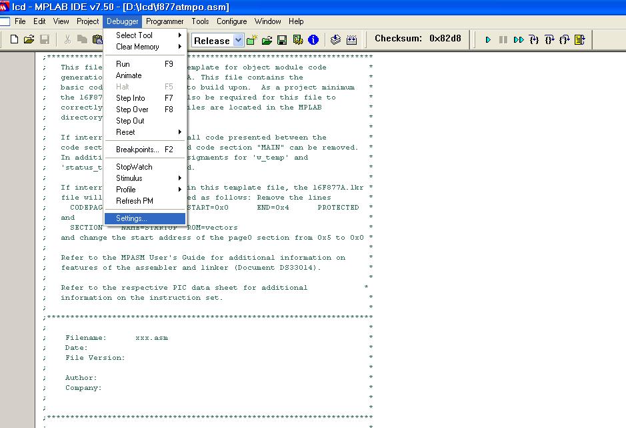Click the greyed Halt menu entry
626x428 pixels.
coord(145,87)
